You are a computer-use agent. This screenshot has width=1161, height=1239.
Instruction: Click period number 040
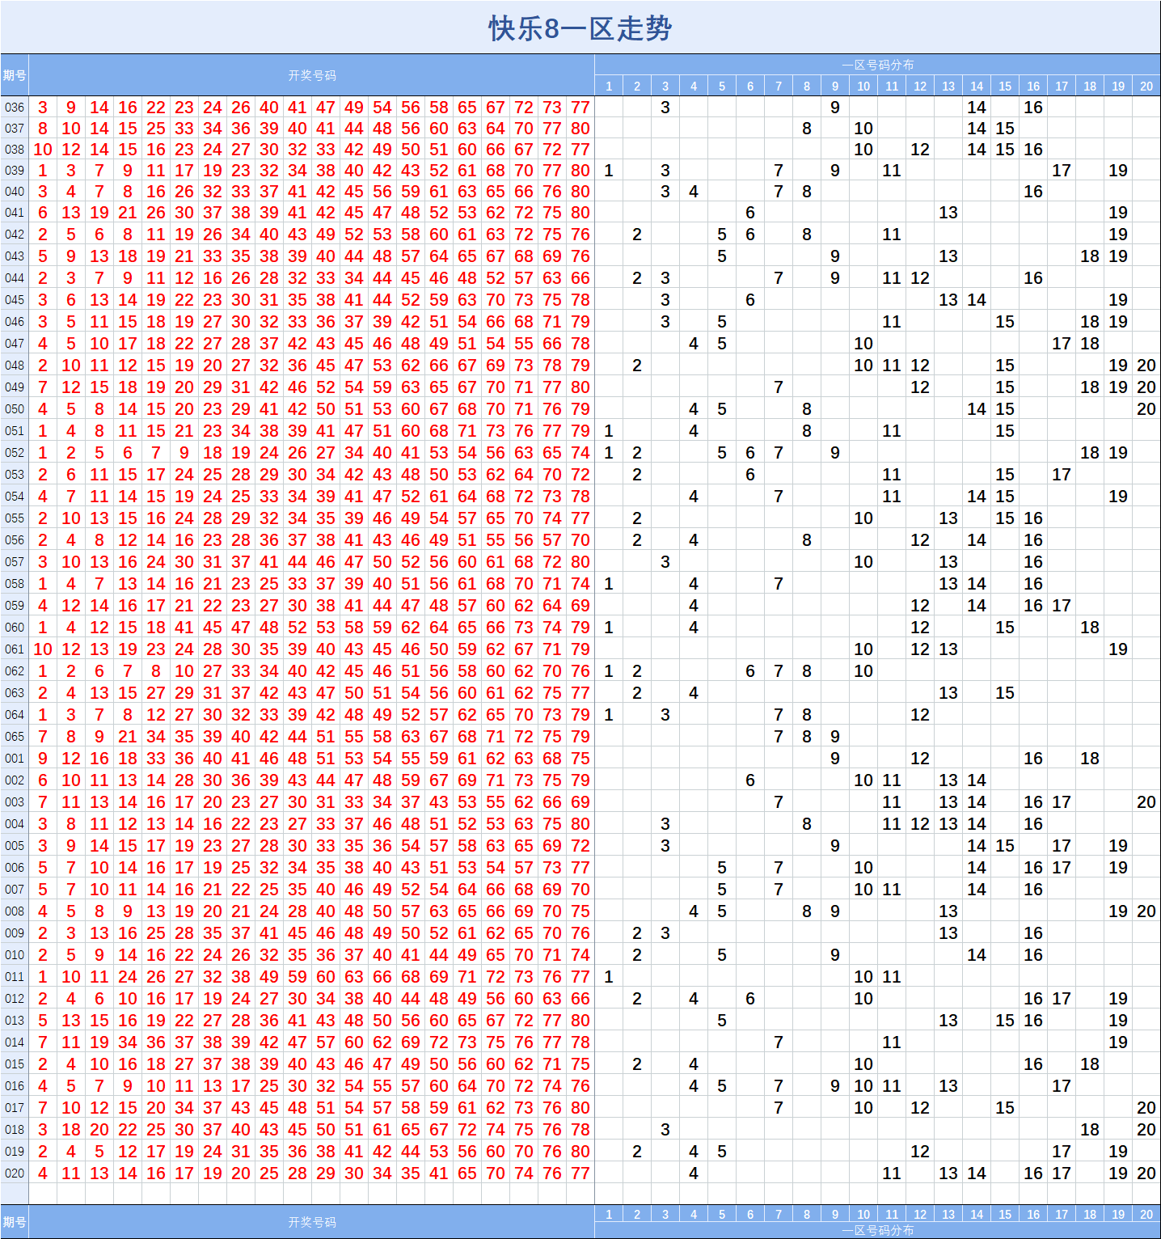[15, 192]
